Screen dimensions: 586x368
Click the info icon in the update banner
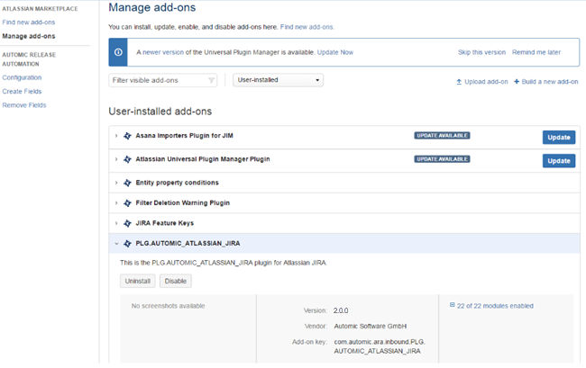(x=118, y=52)
